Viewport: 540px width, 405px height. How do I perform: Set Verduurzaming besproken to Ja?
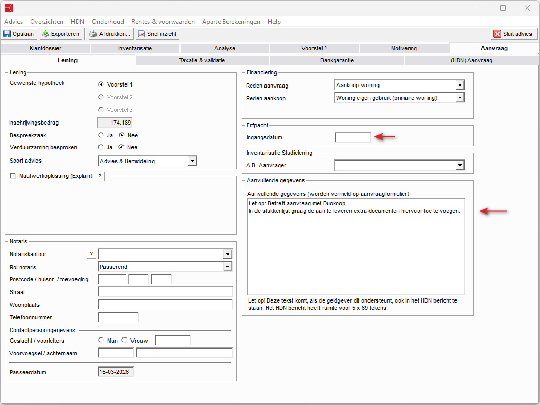point(101,147)
